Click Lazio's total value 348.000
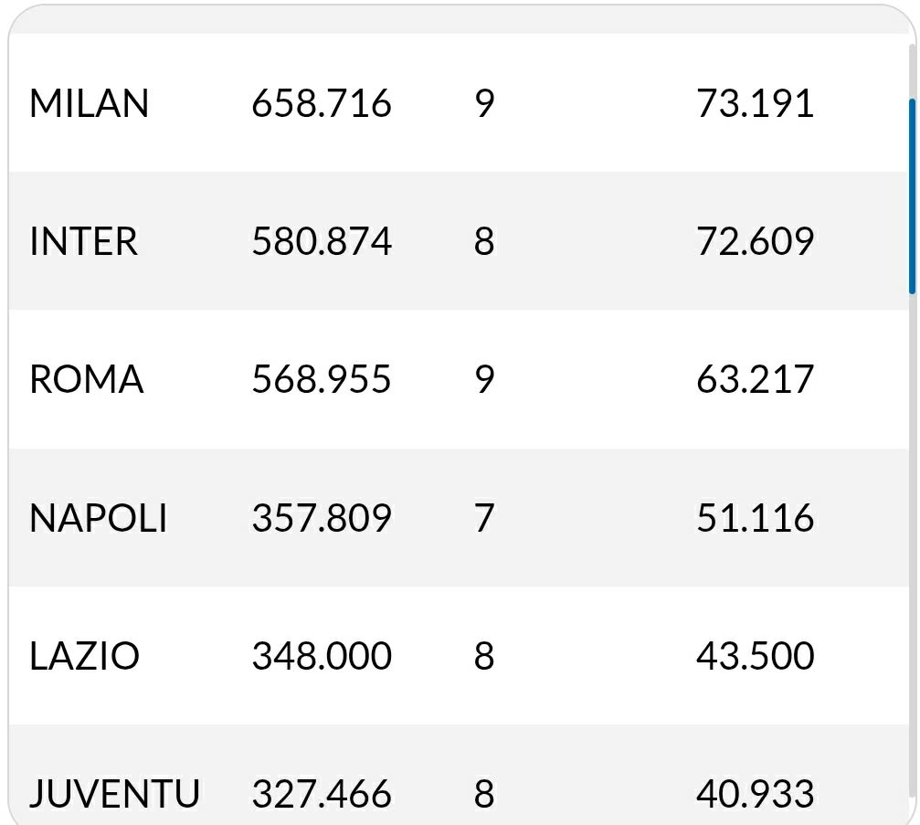This screenshot has width=920, height=825. click(322, 656)
